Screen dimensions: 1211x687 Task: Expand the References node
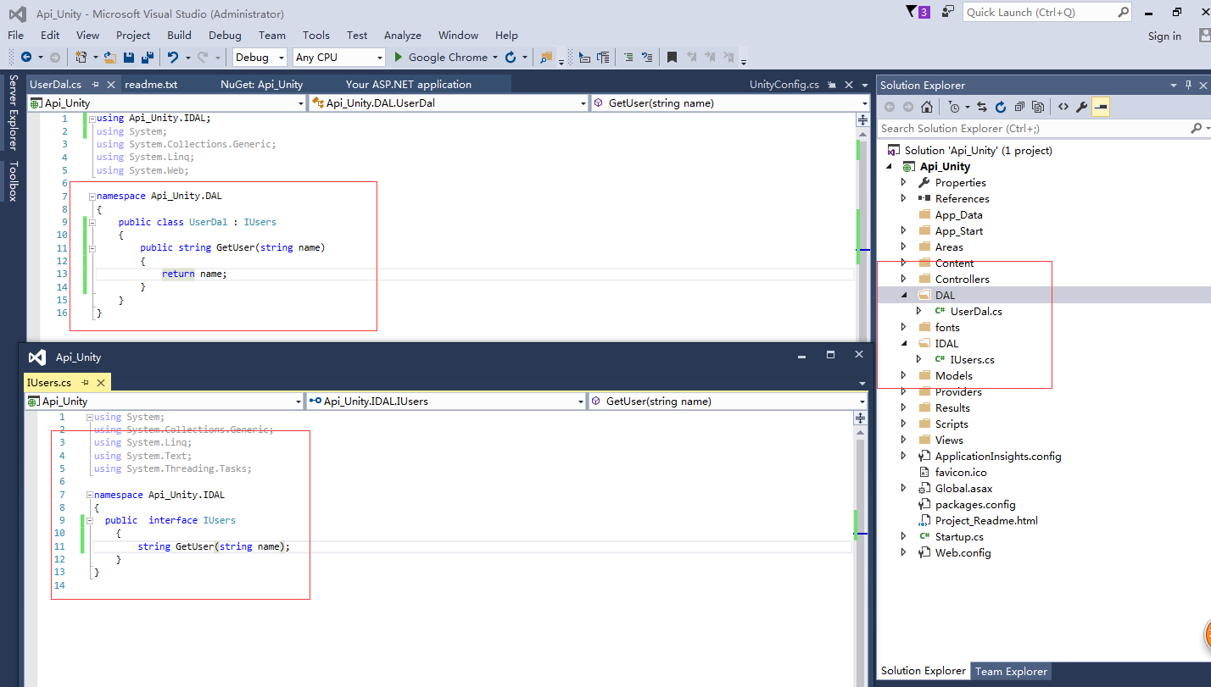[903, 198]
